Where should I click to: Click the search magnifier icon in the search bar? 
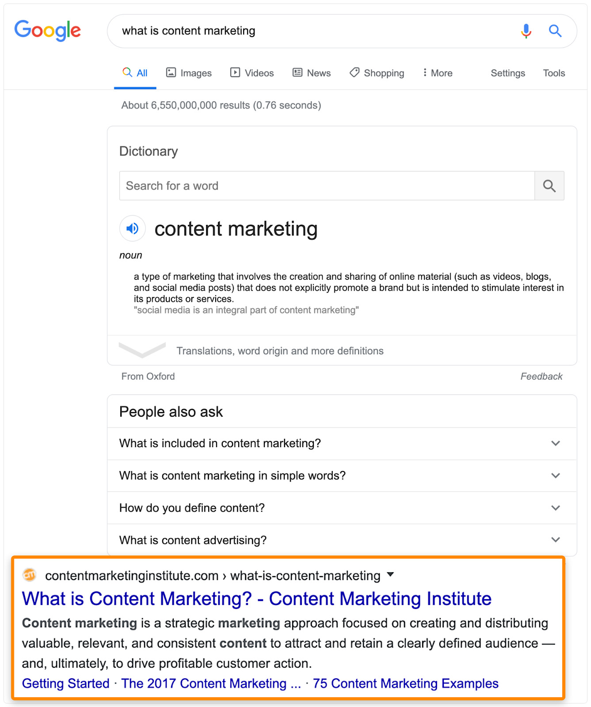tap(555, 31)
